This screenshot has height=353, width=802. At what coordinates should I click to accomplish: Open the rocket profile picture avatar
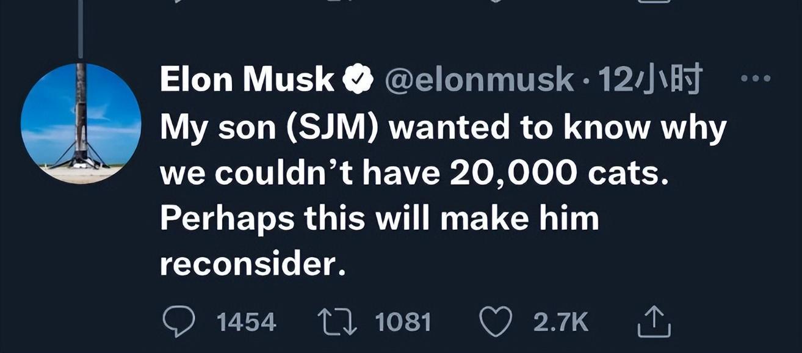click(x=81, y=123)
